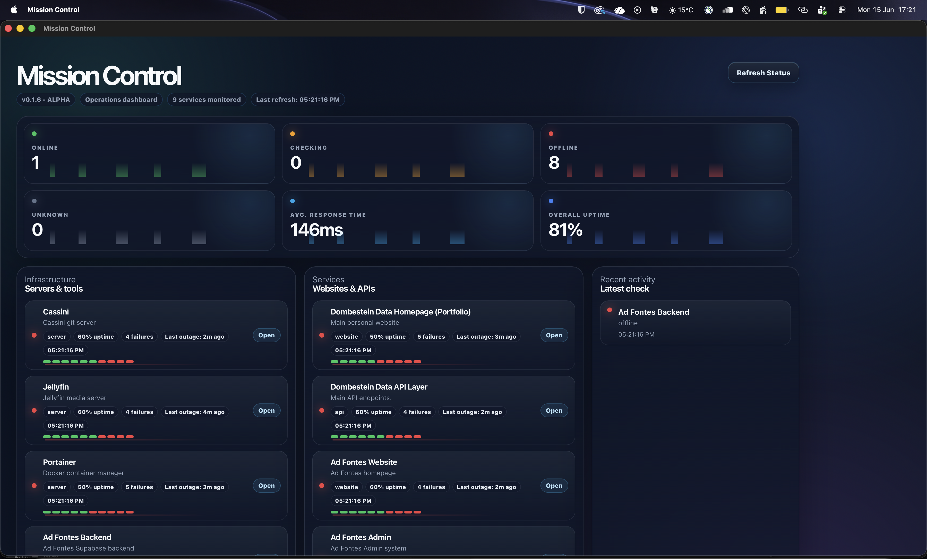
Task: Click red status dot for Ad Fontes Website
Action: 322,485
